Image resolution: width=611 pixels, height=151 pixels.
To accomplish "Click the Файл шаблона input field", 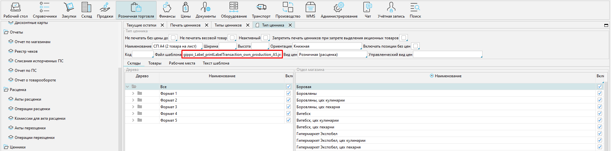I will pyautogui.click(x=232, y=55).
